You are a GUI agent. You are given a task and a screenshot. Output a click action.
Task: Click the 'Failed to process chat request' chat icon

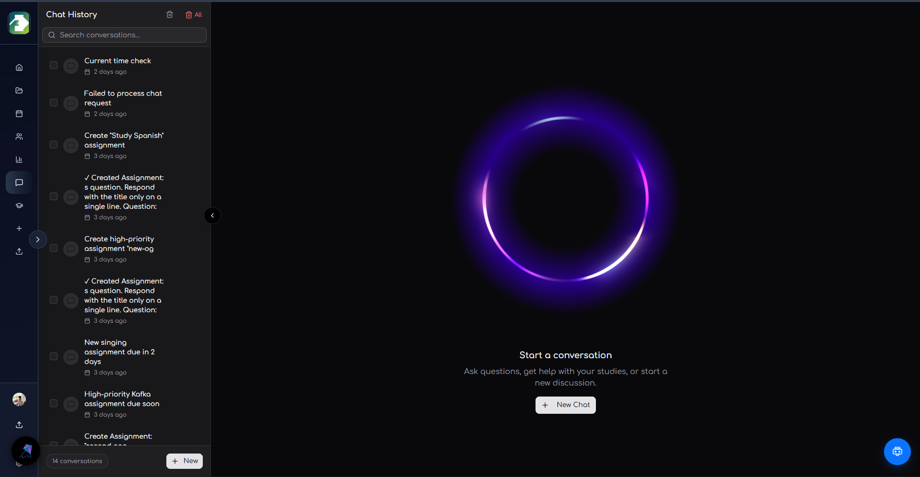point(71,103)
